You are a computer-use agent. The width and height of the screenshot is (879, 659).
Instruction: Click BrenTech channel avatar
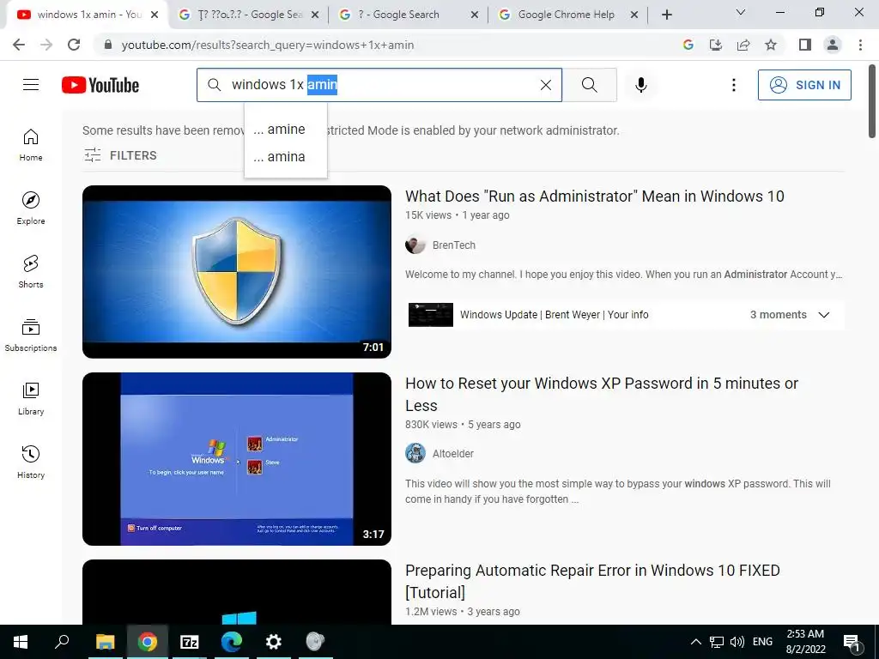pyautogui.click(x=415, y=245)
